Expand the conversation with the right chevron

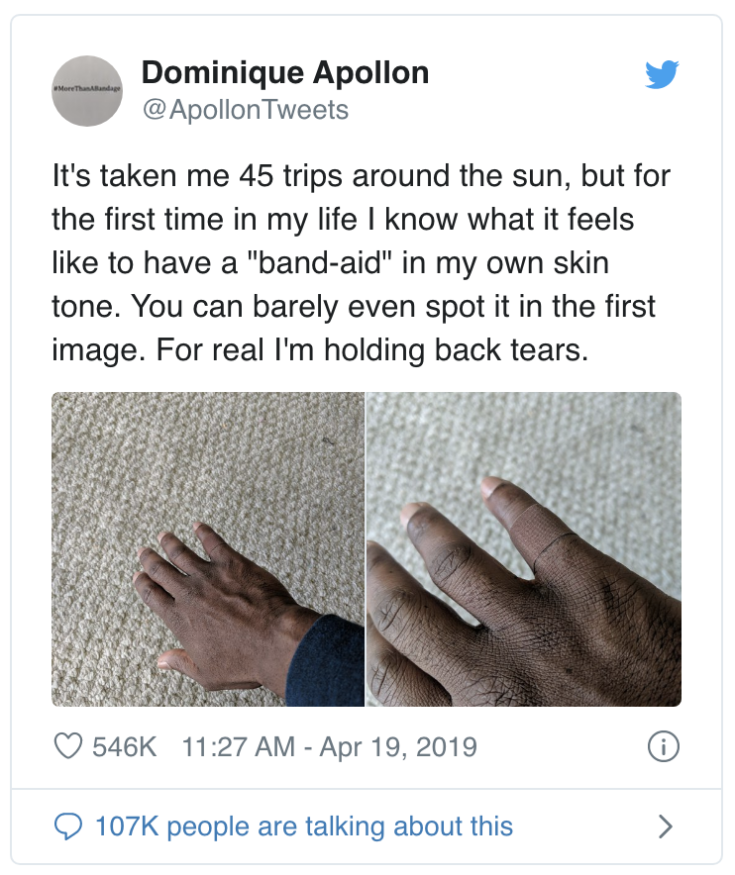[666, 826]
